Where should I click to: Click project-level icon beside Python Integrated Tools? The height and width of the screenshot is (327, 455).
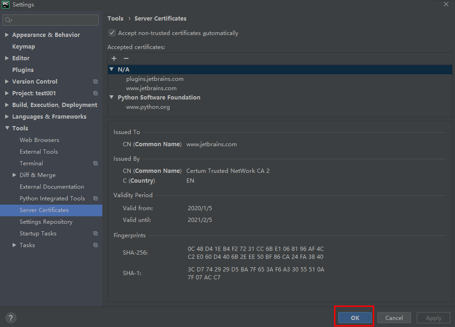[x=95, y=199]
